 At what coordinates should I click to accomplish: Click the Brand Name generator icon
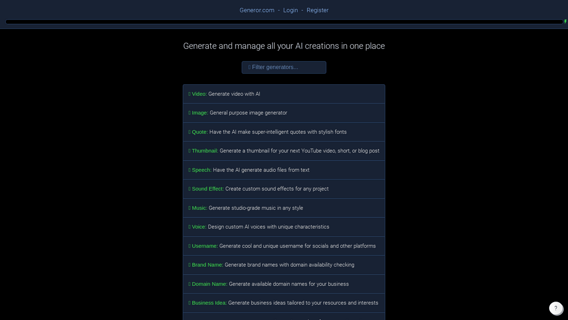189,265
